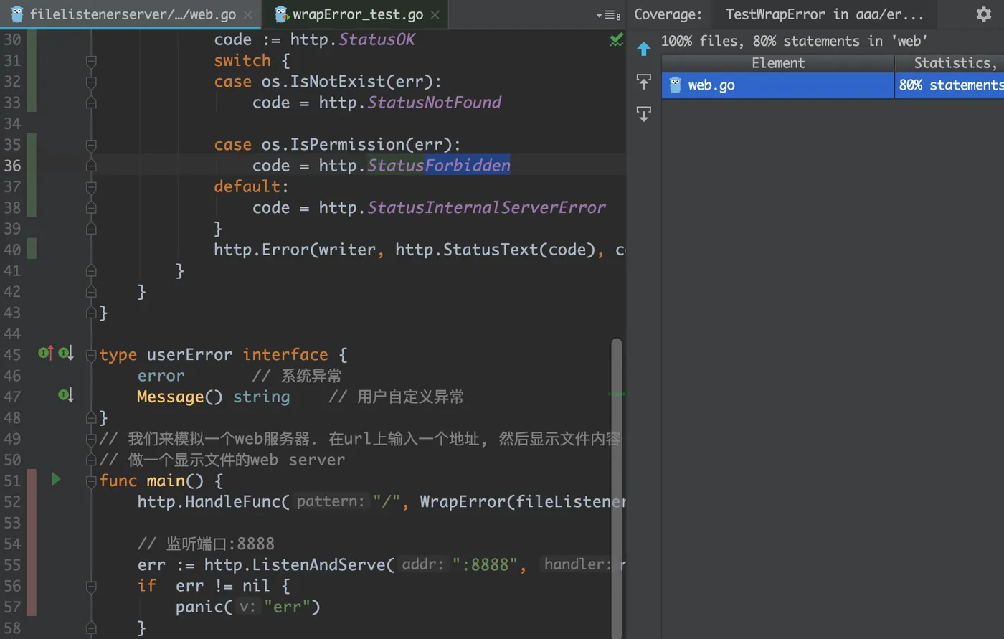Click the "100% files, 80% statements" summary text
Screen dimensions: 1004x639
point(794,41)
